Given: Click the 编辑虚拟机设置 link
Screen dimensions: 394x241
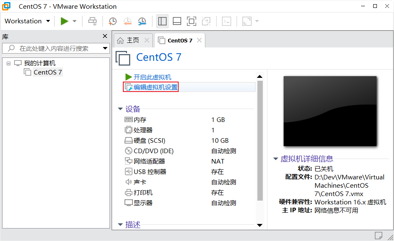Looking at the screenshot, I should 155,87.
